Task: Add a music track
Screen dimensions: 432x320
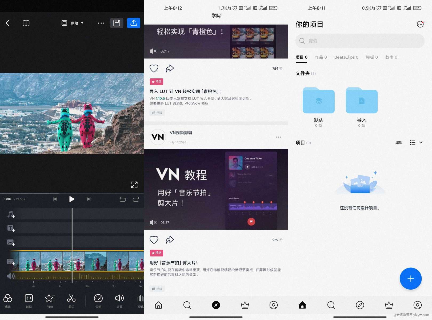Action: (x=11, y=214)
